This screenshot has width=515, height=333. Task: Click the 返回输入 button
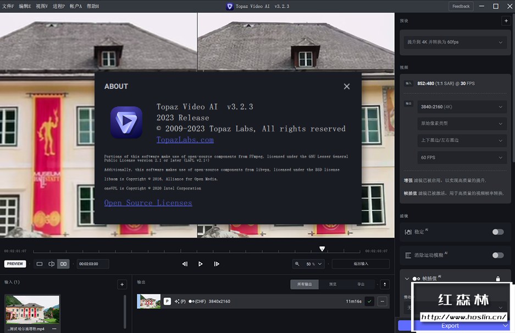point(361,264)
